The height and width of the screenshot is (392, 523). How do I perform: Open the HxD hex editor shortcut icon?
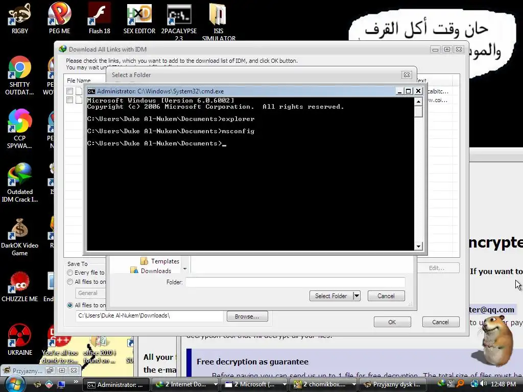click(139, 19)
